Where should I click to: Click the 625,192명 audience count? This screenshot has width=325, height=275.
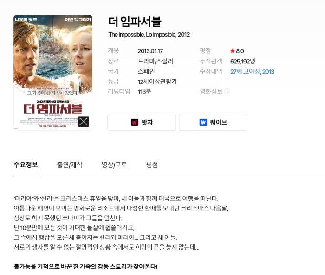(x=242, y=61)
